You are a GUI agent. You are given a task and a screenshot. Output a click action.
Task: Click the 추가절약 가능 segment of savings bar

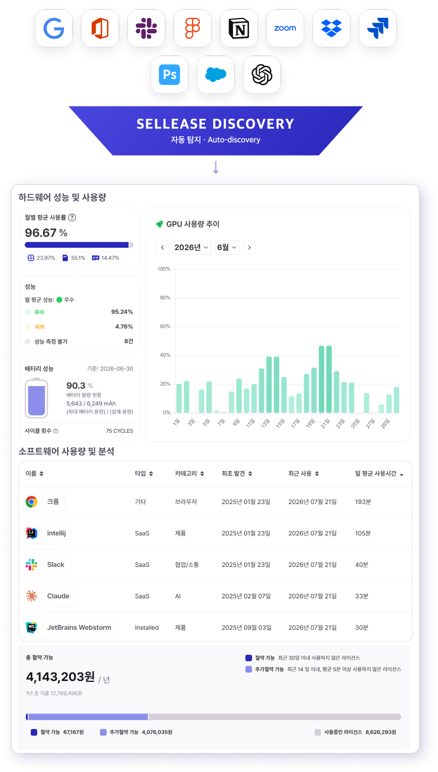click(x=88, y=717)
